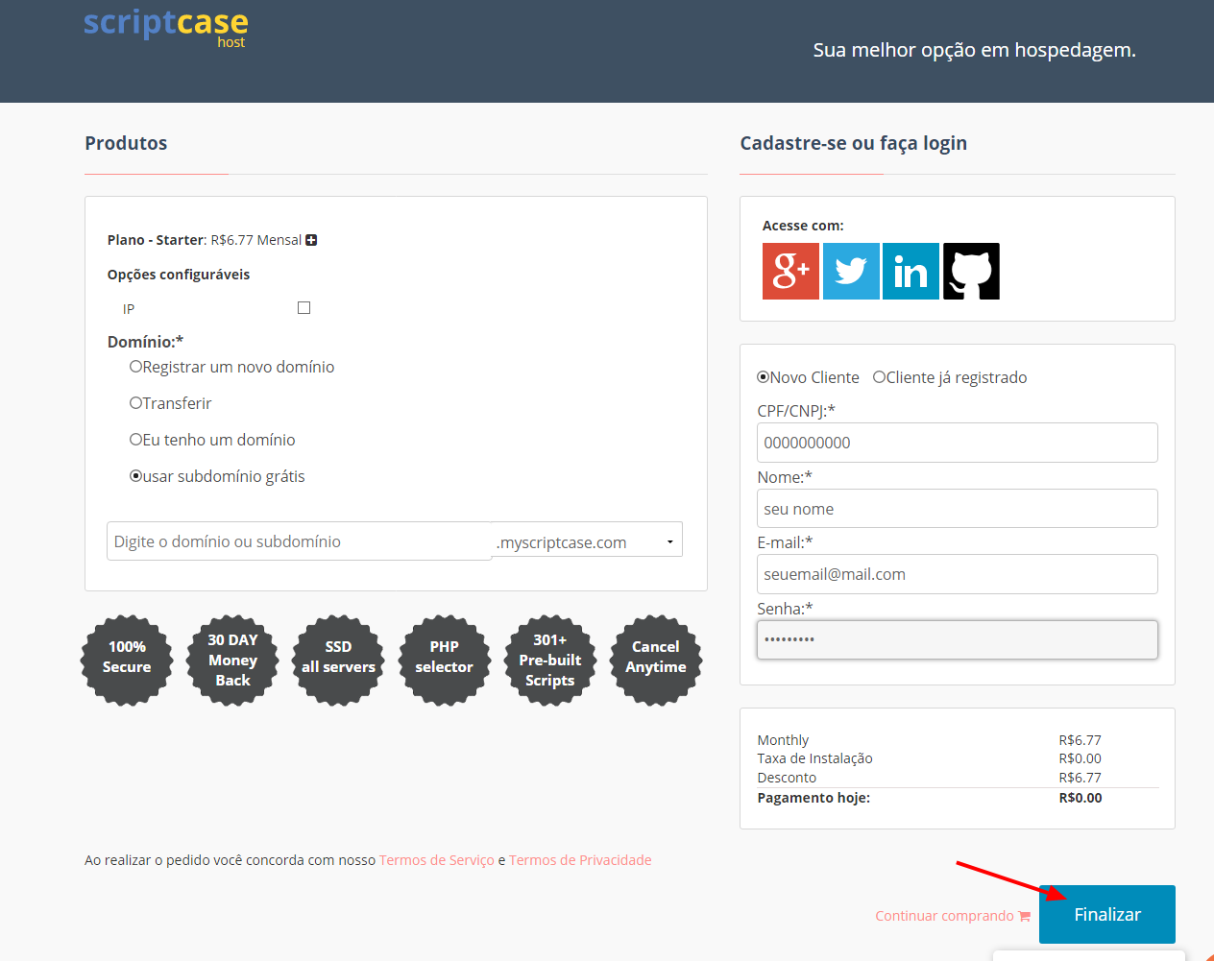Select Registrar um novo domínio
This screenshot has width=1214, height=961.
[x=135, y=367]
